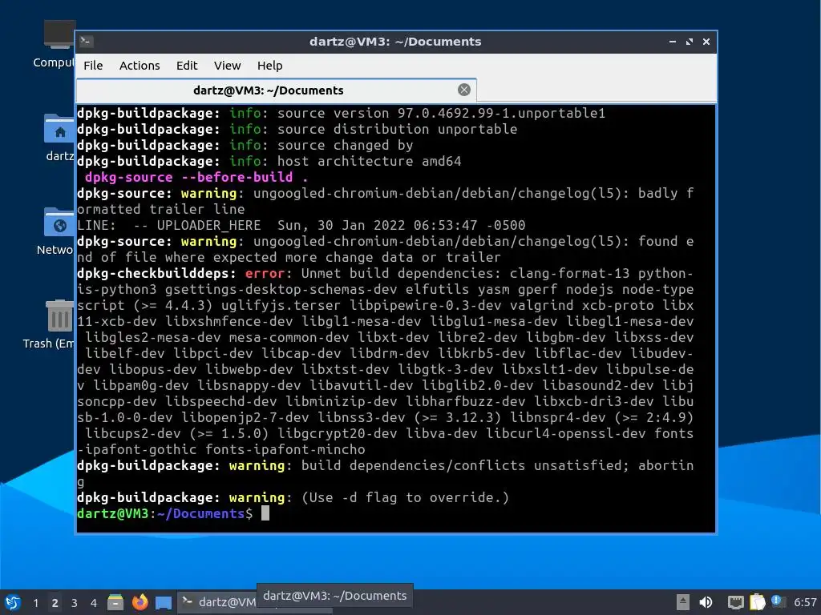Select the Computer desktop icon
Viewport: 821px width, 615px height.
54,45
